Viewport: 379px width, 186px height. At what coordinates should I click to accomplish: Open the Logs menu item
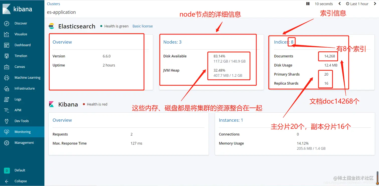coord(18,99)
